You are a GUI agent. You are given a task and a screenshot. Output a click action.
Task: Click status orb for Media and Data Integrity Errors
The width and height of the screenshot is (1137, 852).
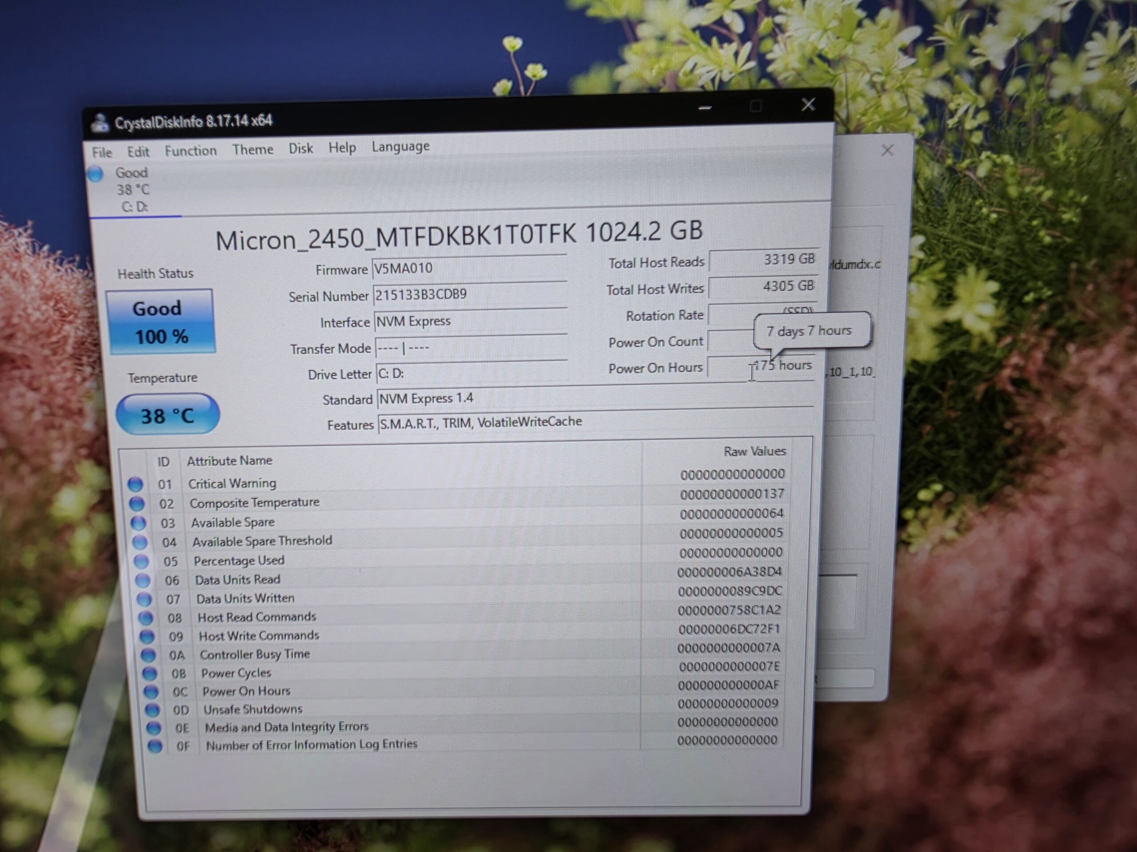(x=154, y=728)
